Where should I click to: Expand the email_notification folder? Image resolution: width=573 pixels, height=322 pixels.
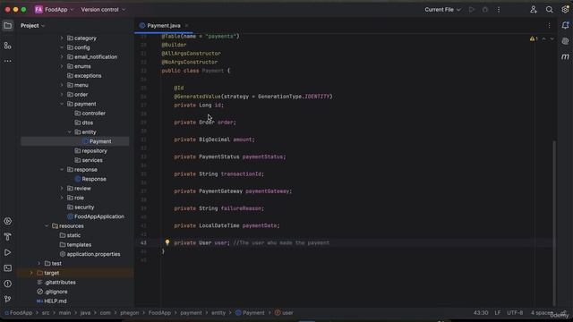click(62, 57)
